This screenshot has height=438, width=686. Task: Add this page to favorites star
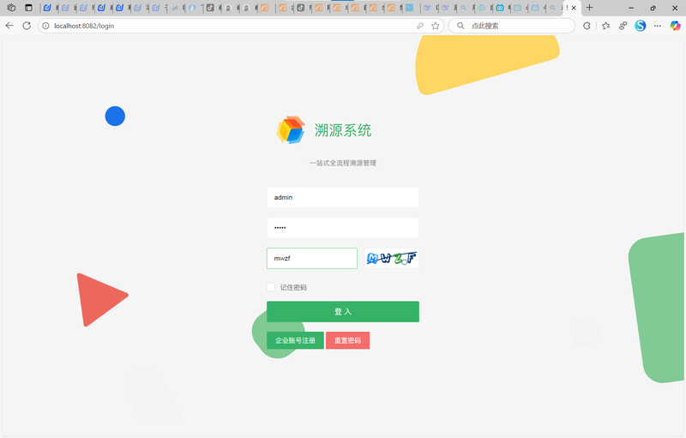[x=436, y=26]
